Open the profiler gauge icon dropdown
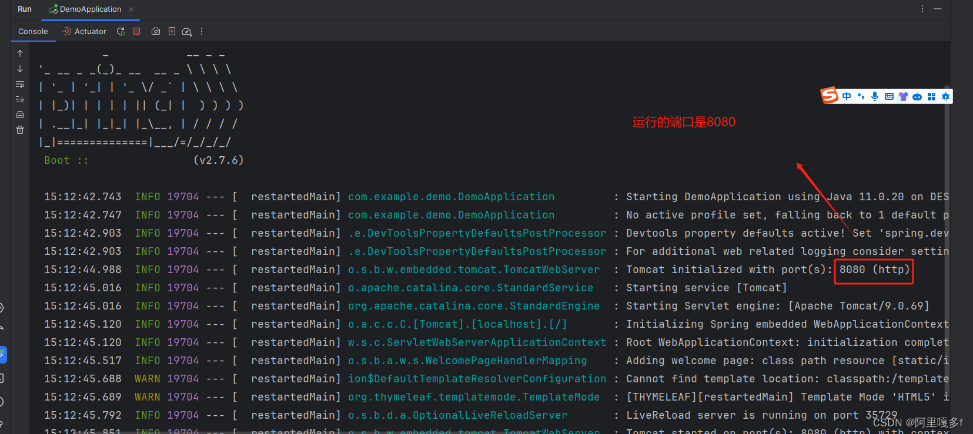 click(x=187, y=32)
